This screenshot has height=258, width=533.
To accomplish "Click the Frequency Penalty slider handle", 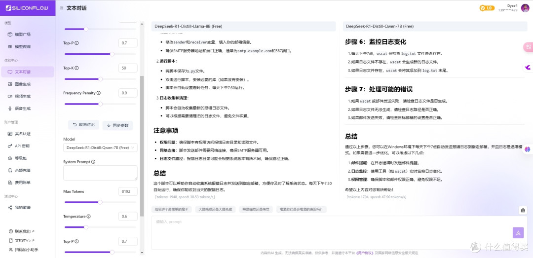I will coord(100,104).
